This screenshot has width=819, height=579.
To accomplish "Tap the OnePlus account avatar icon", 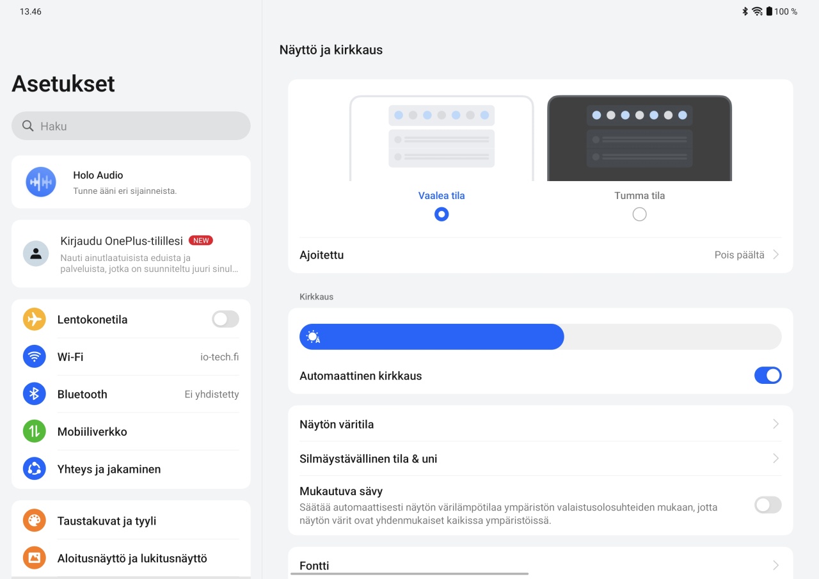I will pyautogui.click(x=36, y=253).
